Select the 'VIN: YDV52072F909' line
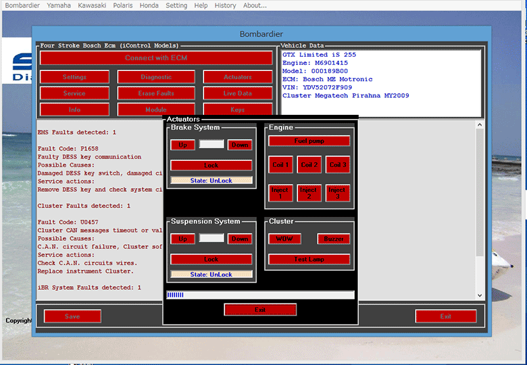Viewport: 527px width, 365px height. pos(317,87)
